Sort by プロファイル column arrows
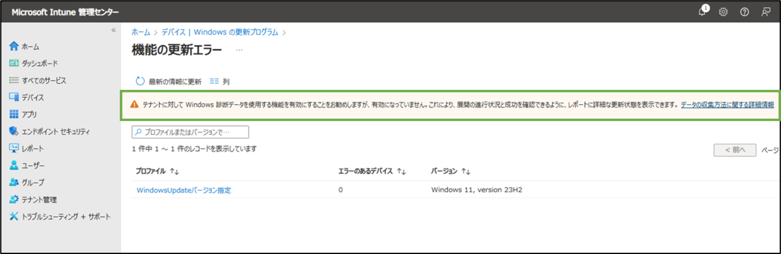 click(x=174, y=171)
